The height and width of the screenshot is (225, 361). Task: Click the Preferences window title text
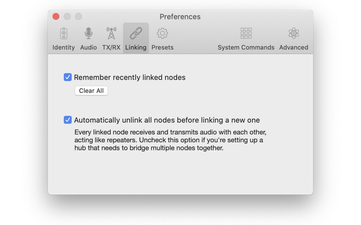tap(180, 17)
